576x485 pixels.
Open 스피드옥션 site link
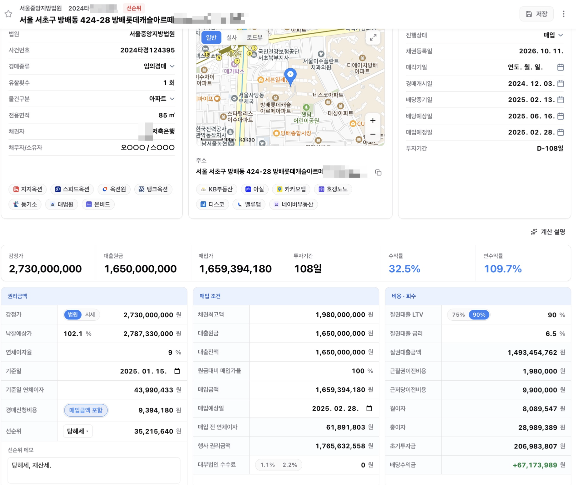click(x=72, y=189)
